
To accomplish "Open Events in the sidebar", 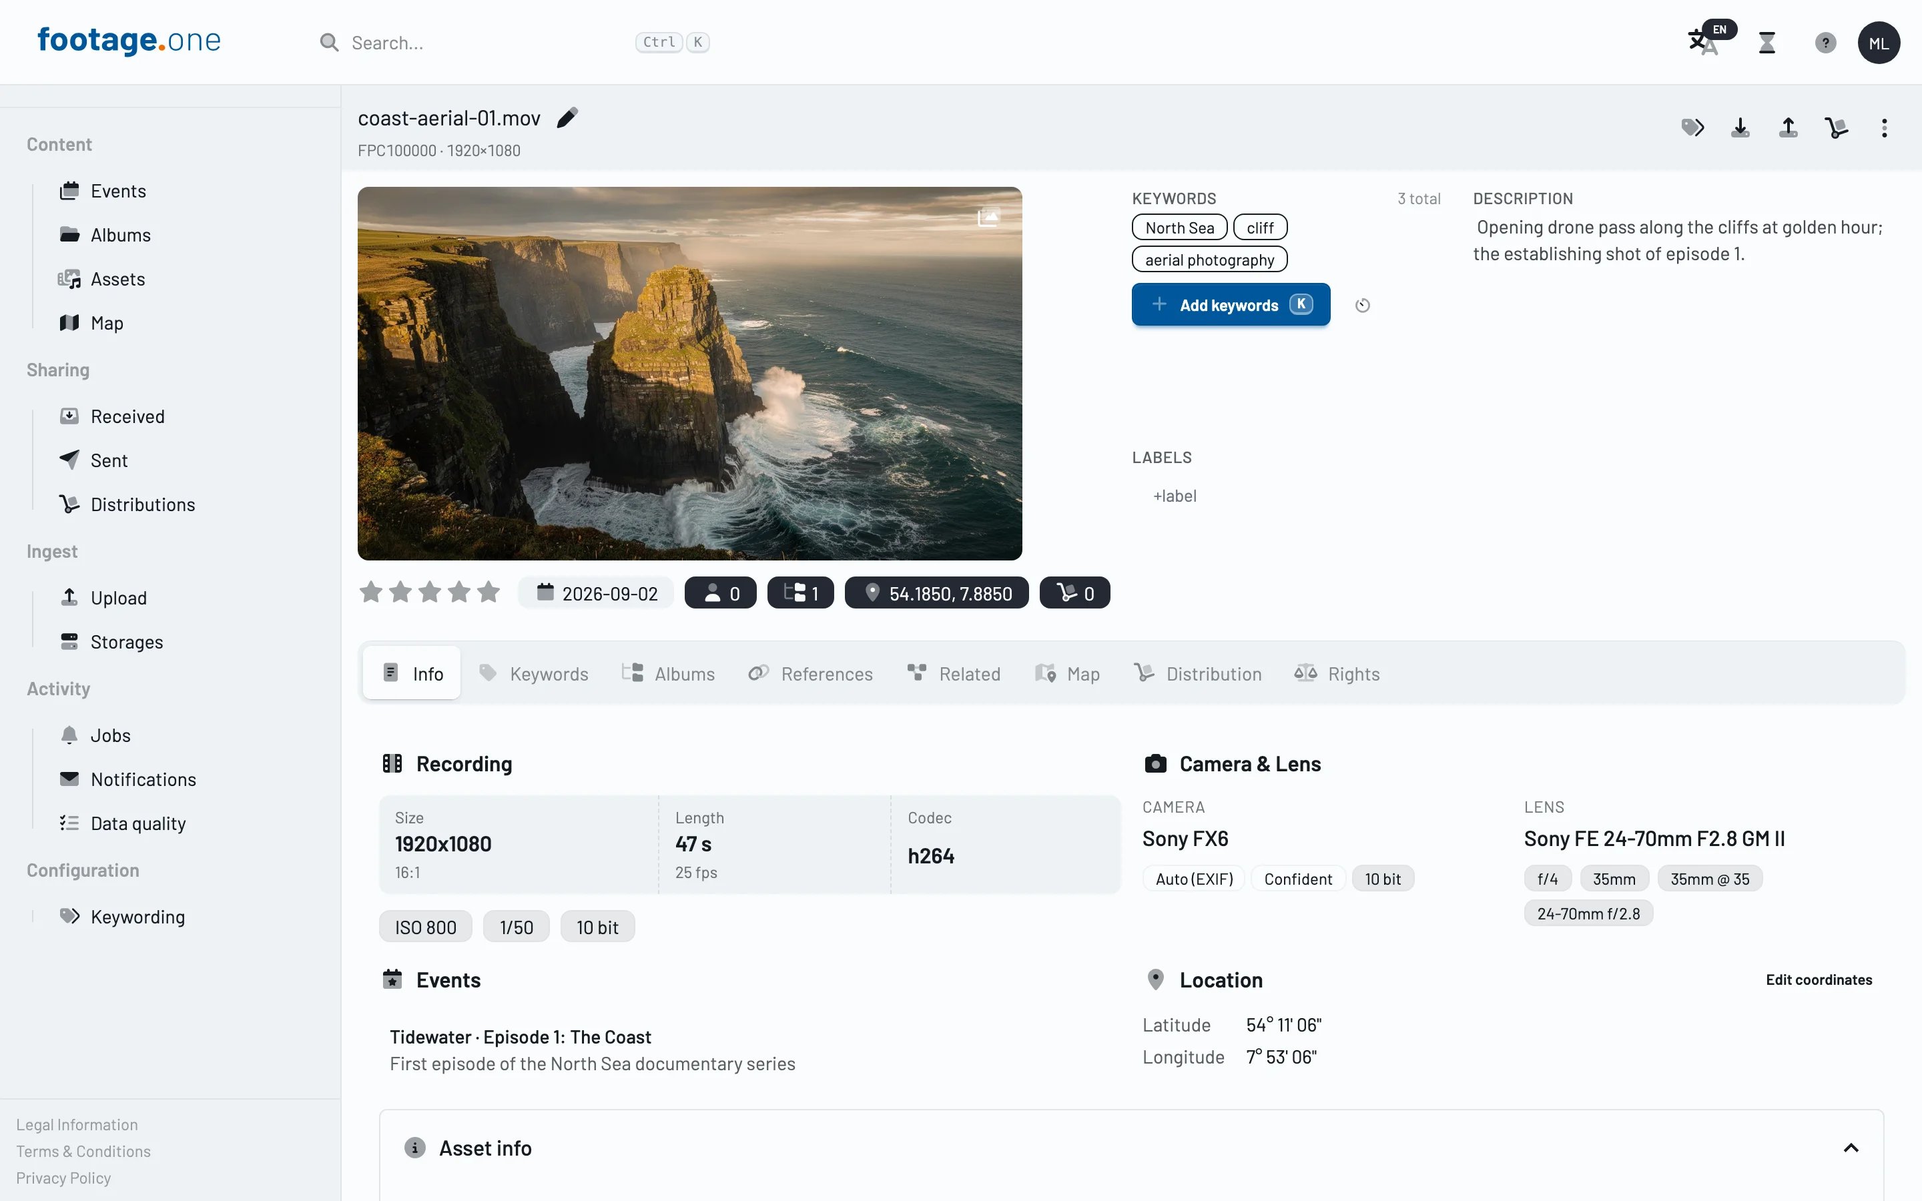I will (103, 191).
